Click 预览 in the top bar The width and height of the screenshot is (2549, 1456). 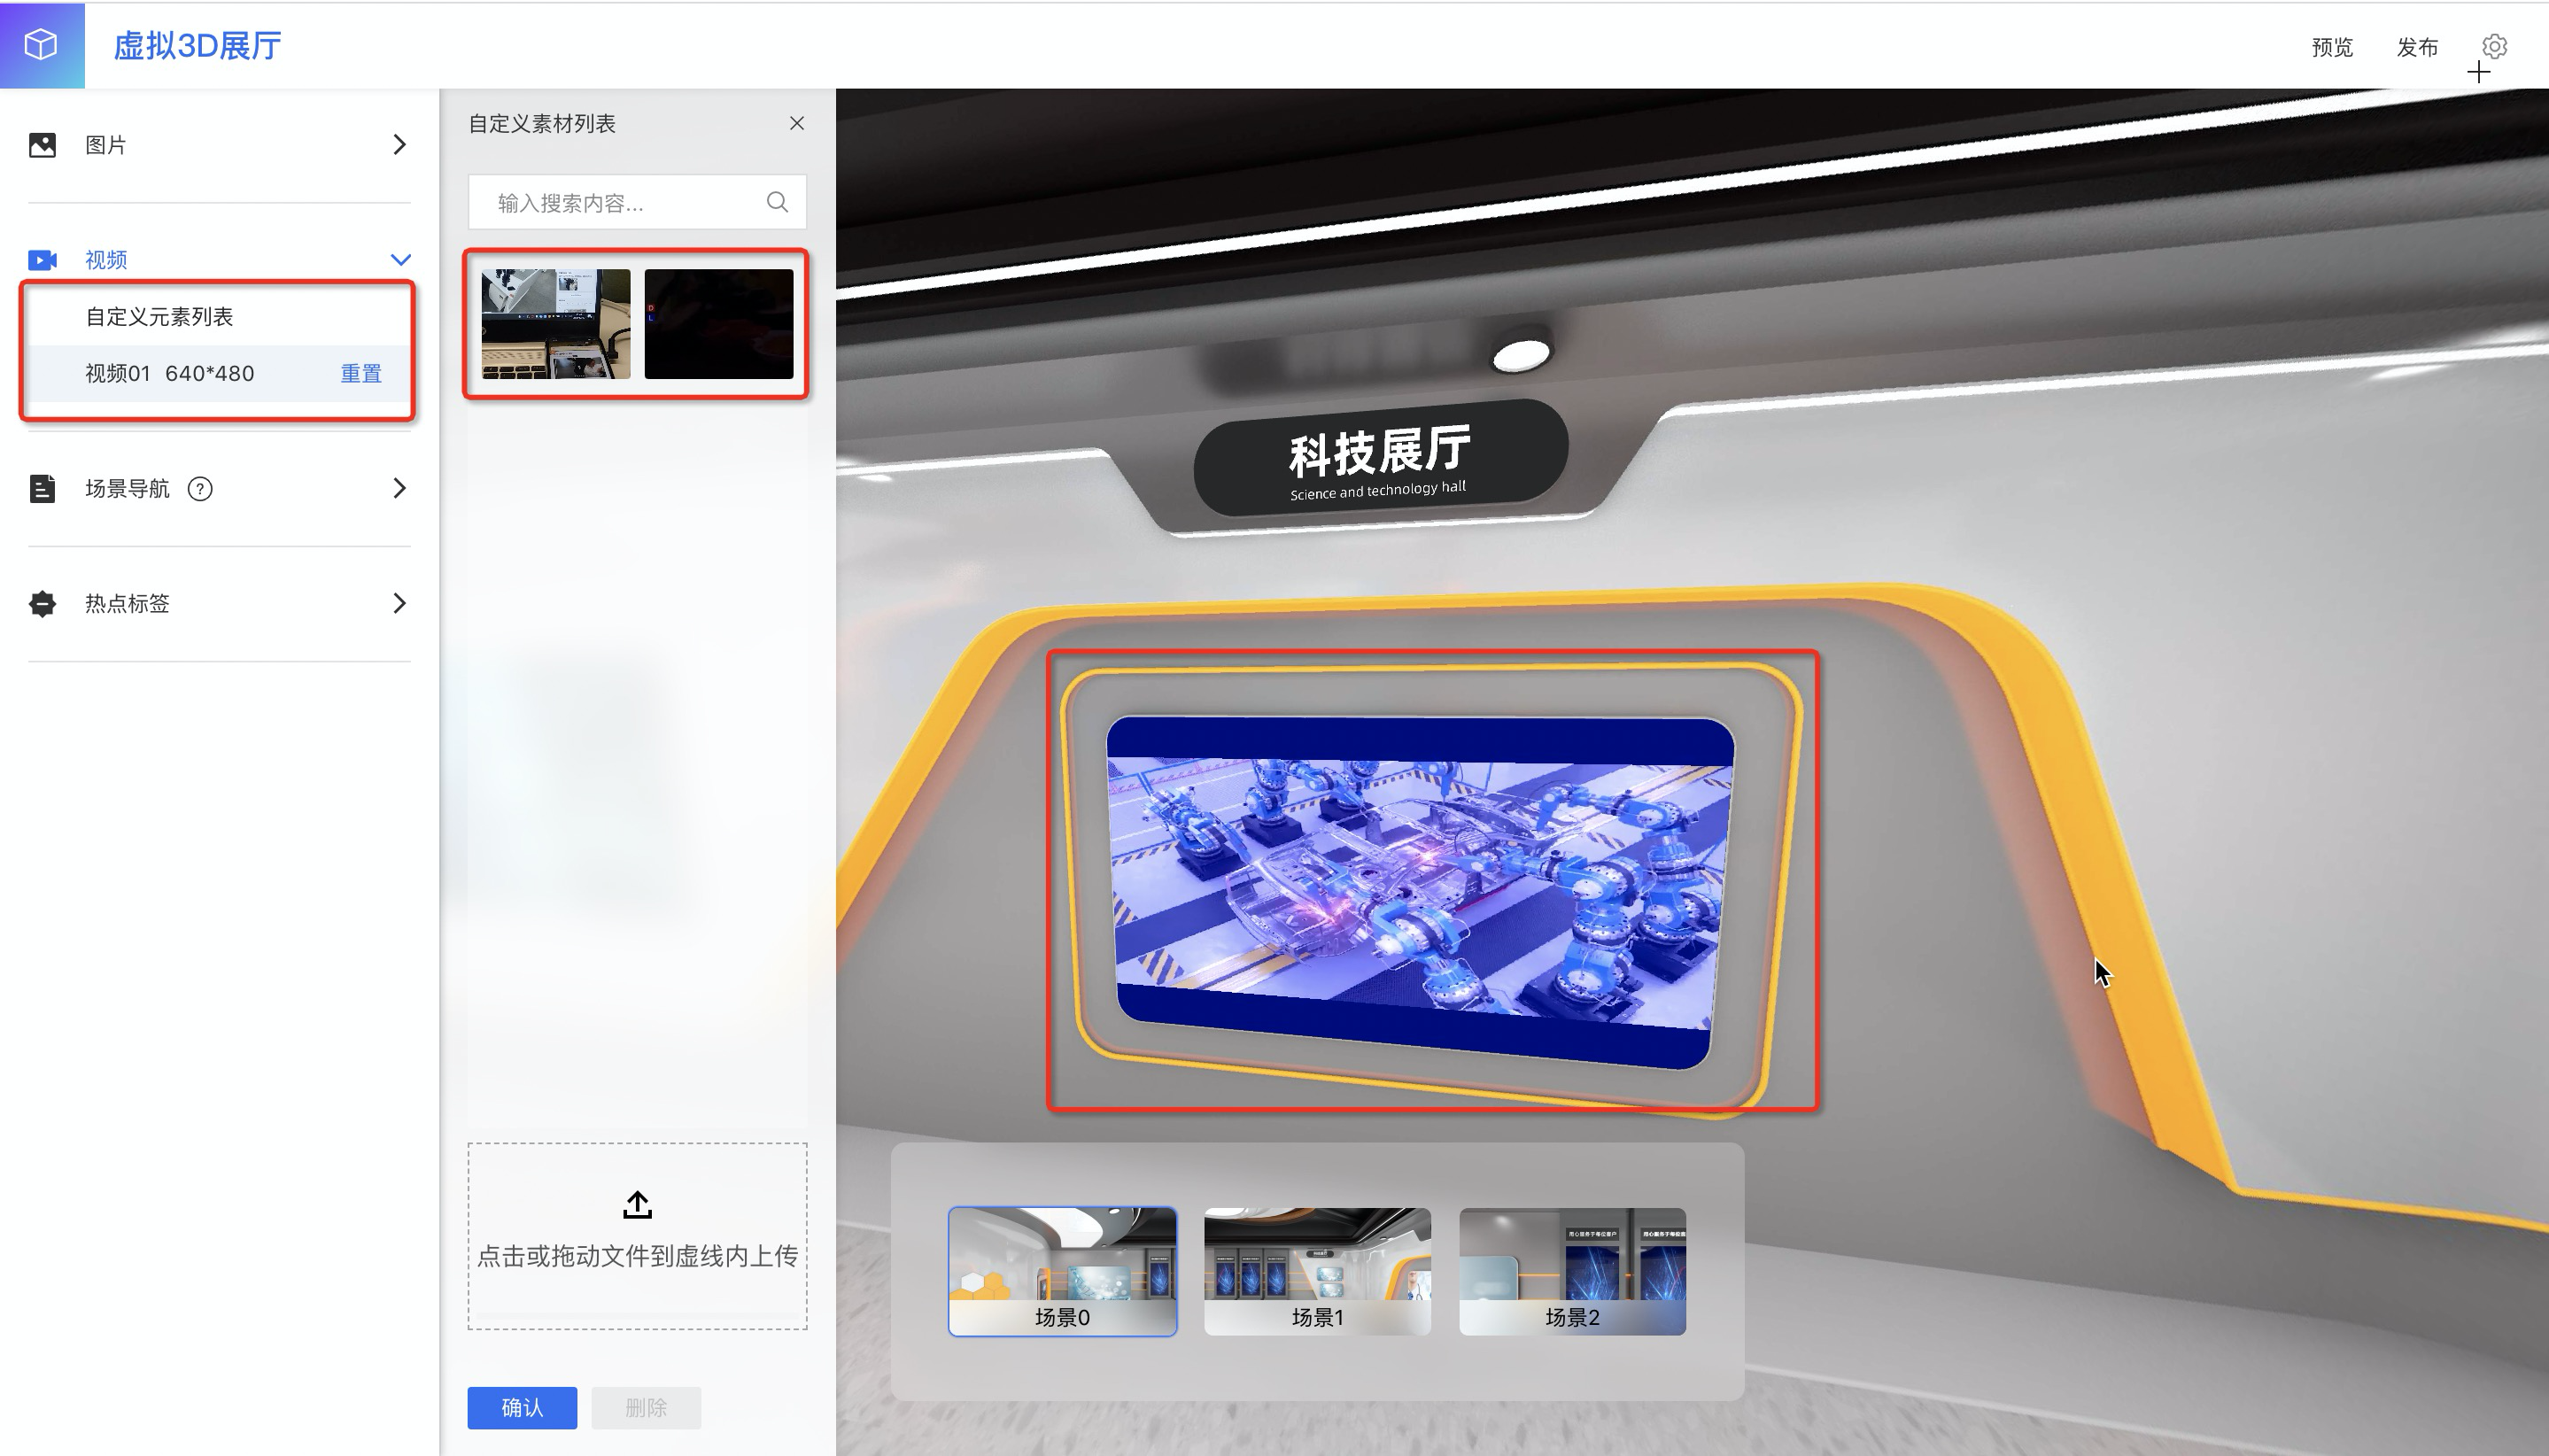(x=2332, y=47)
